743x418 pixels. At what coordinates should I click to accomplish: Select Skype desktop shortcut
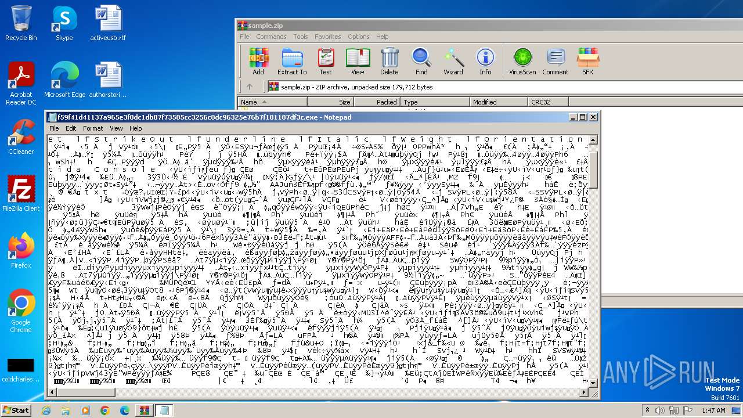(64, 24)
